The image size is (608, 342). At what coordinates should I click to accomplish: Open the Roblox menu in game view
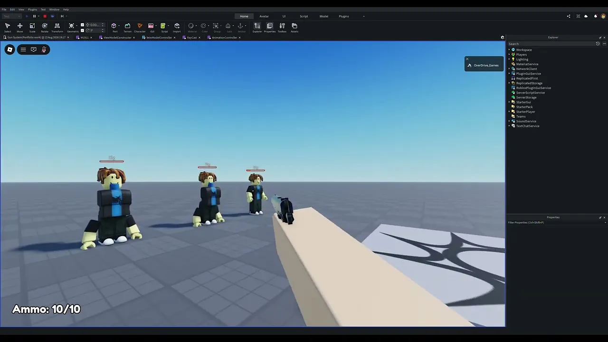point(9,49)
